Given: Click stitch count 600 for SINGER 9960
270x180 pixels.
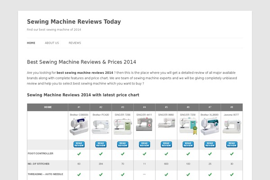Looking at the screenshot, I should (x=166, y=164).
